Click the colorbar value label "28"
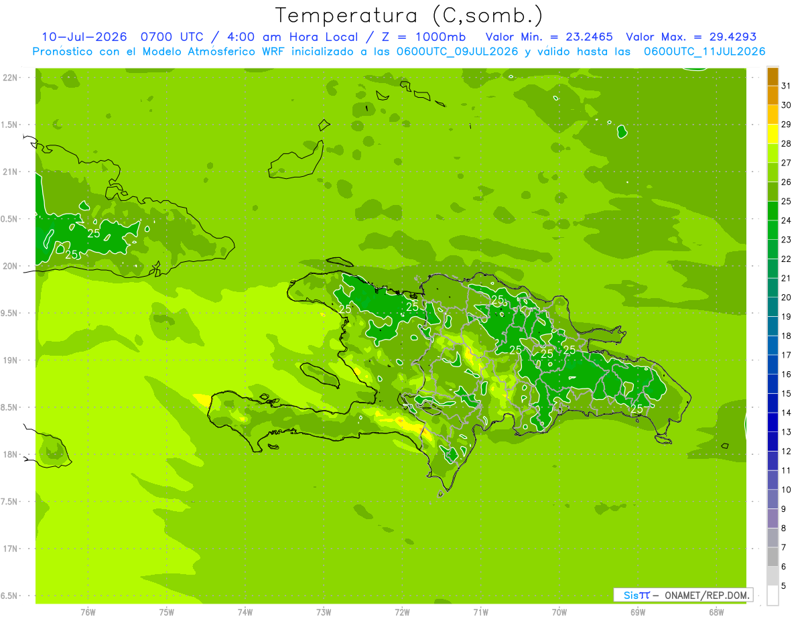This screenshot has width=804, height=621. point(787,143)
